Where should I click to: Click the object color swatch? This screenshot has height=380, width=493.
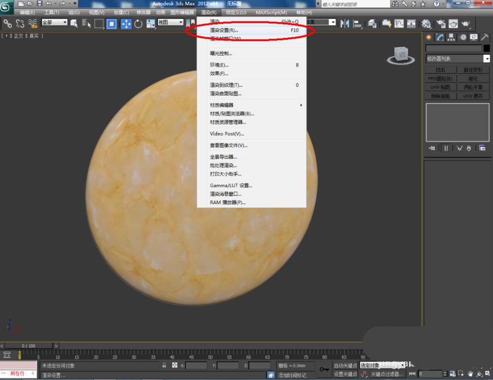(x=486, y=48)
